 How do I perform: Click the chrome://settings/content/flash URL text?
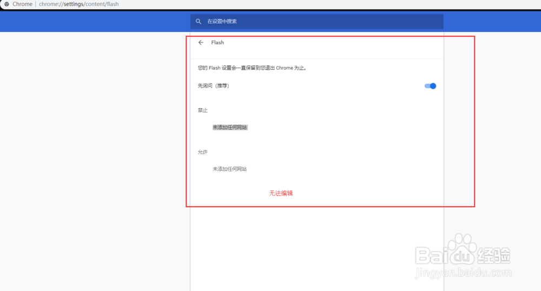(78, 4)
